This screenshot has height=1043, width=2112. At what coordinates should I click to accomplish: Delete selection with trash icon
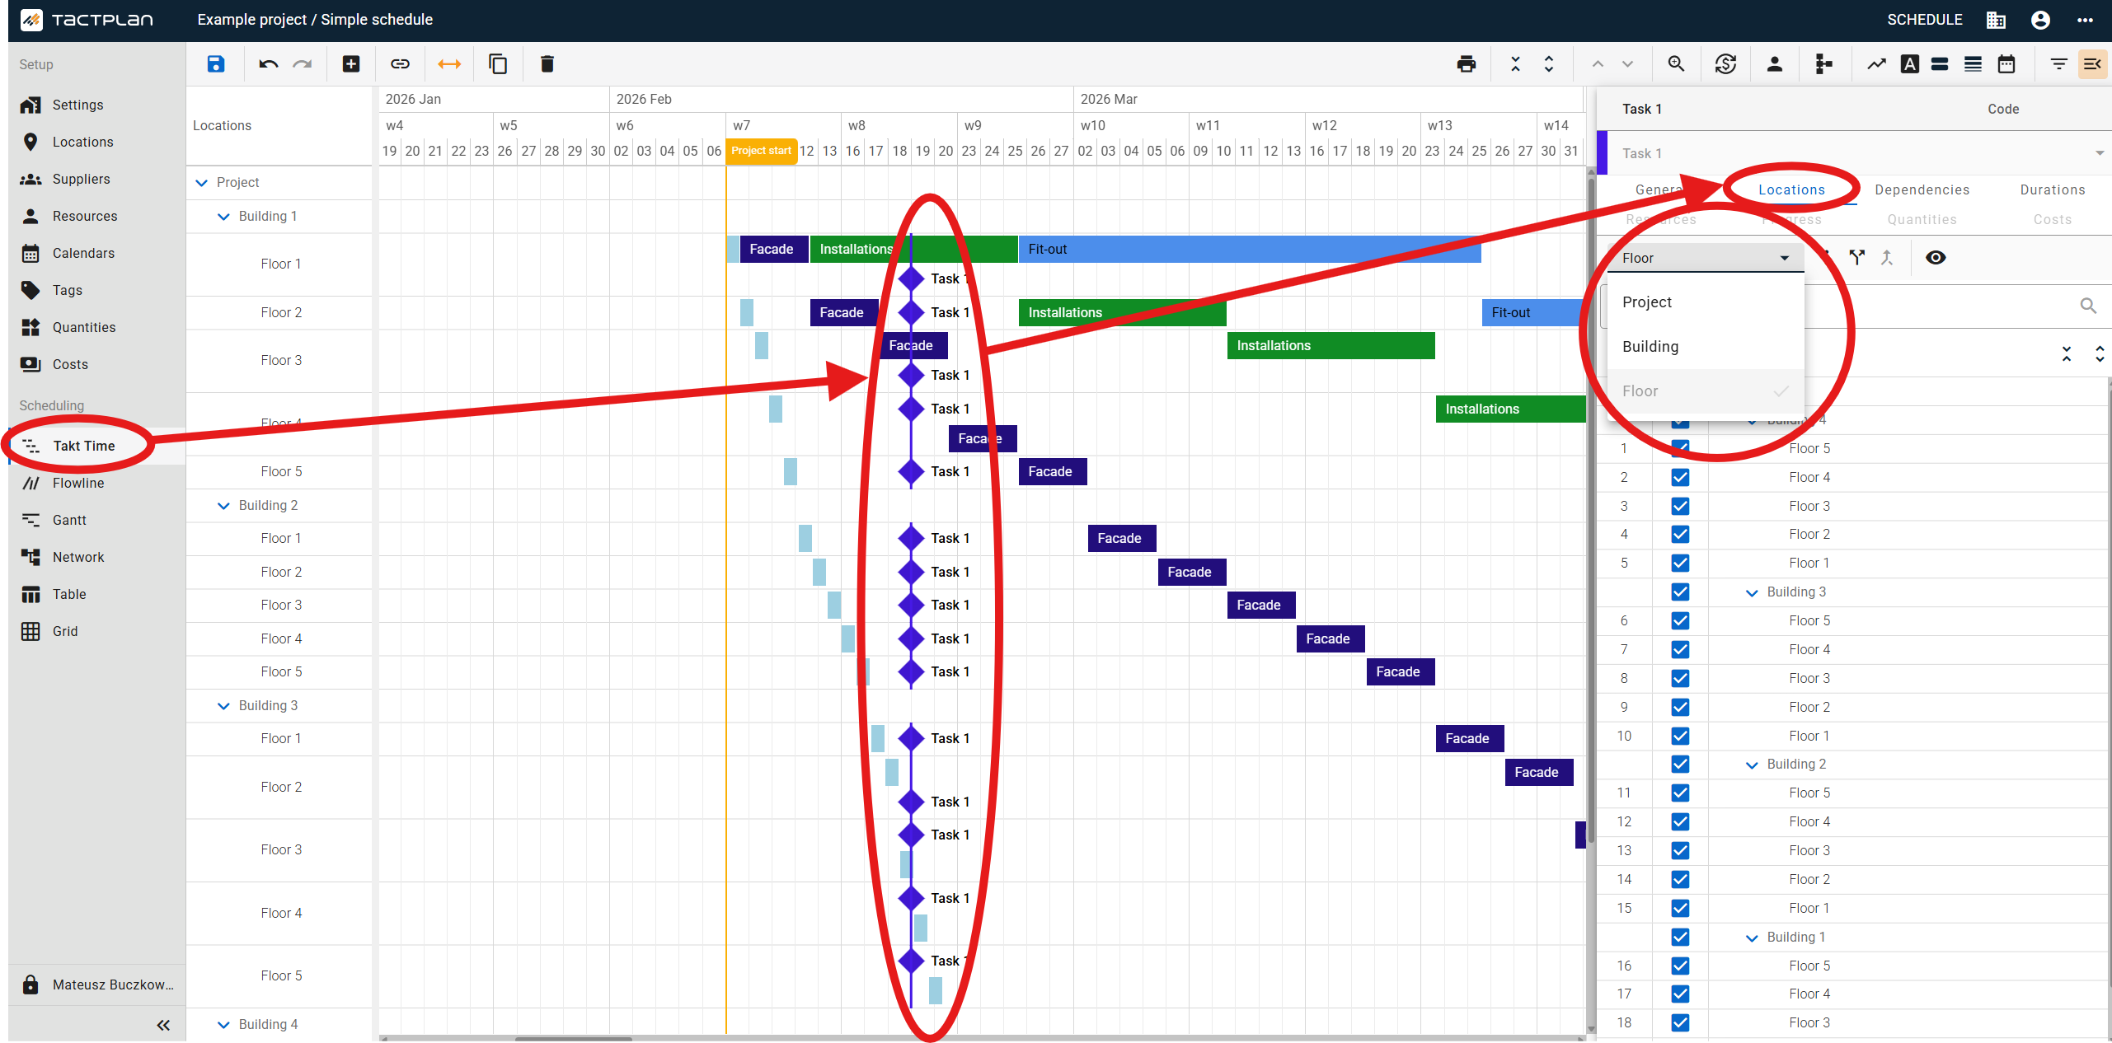point(547,64)
